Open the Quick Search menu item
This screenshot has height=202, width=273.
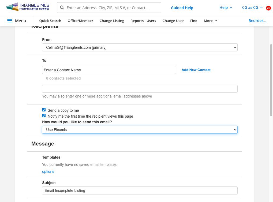click(50, 21)
